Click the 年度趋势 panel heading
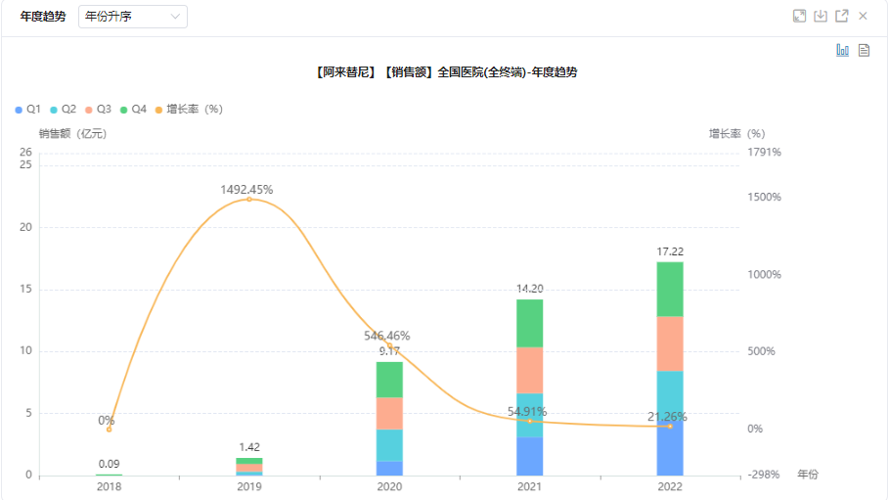Image resolution: width=889 pixels, height=500 pixels. [x=43, y=17]
